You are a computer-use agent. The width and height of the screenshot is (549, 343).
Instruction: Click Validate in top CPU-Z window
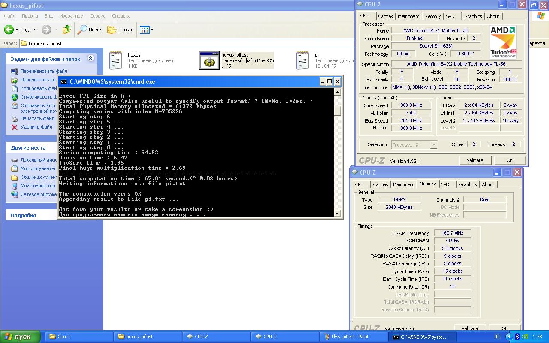pyautogui.click(x=474, y=160)
